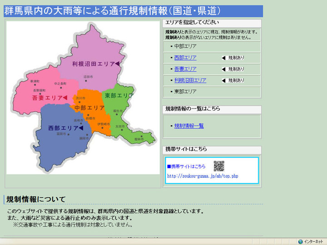Click the 中部エリア entry in area list
Screen dimensions: 327x245
(x=185, y=46)
